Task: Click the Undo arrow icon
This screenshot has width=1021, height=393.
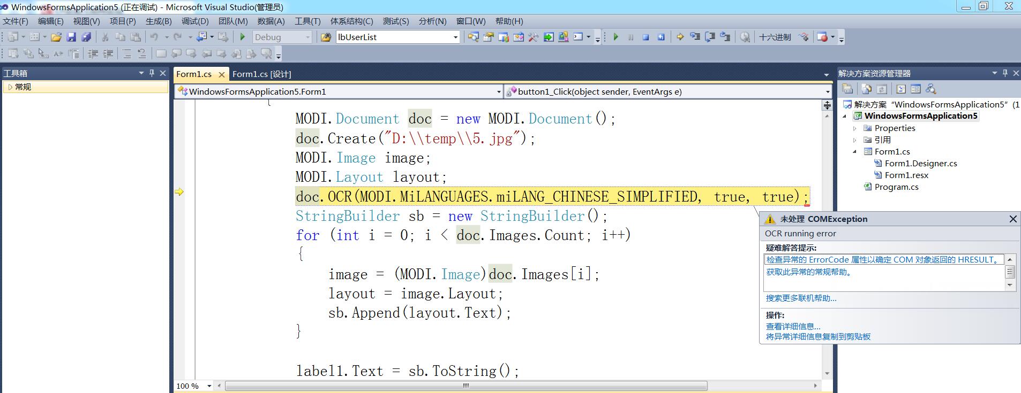Action: tap(154, 37)
